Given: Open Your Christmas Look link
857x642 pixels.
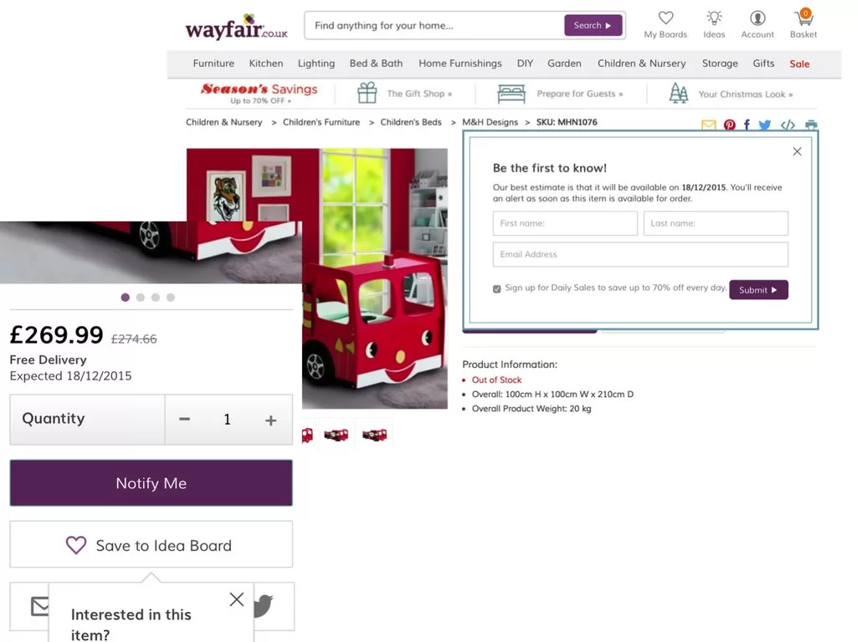Looking at the screenshot, I should point(746,94).
